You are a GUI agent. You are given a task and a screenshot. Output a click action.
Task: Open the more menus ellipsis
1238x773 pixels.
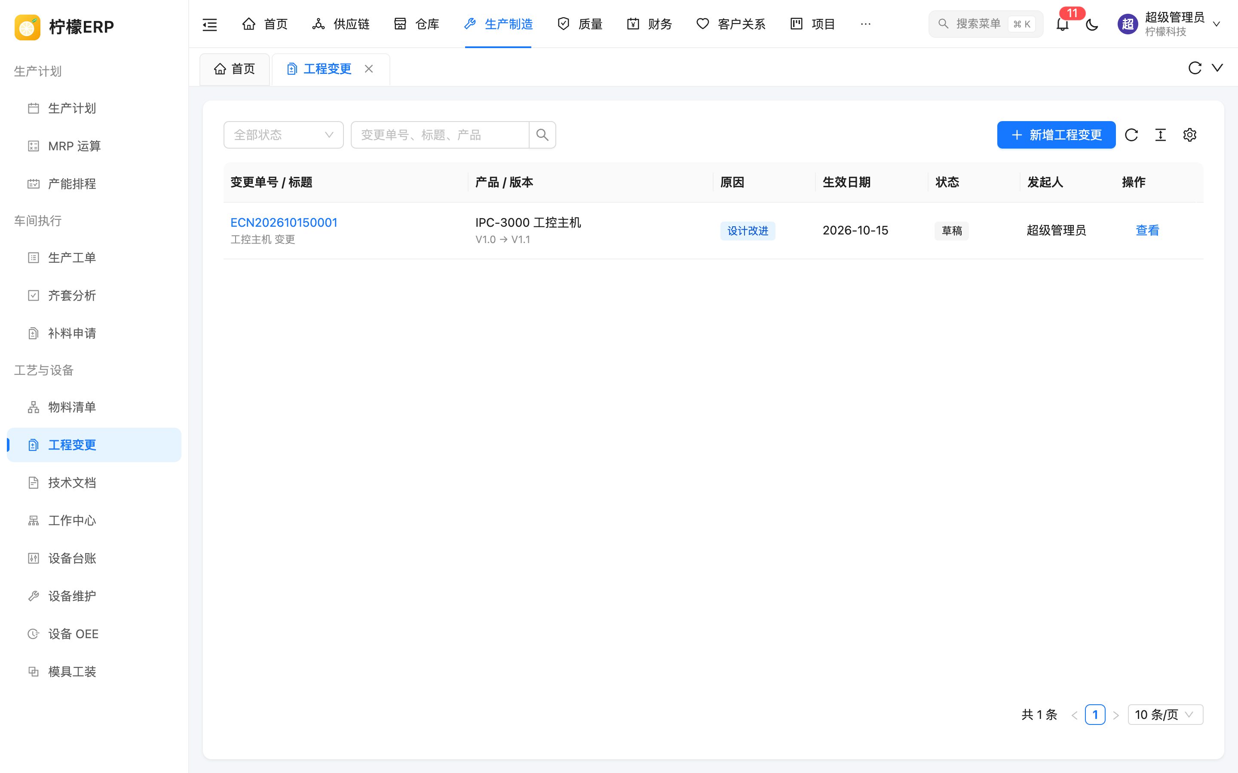(866, 24)
